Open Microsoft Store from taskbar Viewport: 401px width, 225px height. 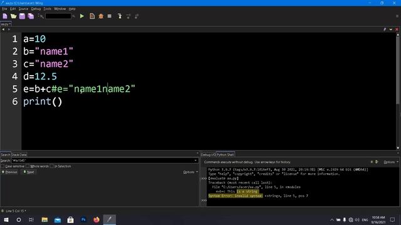[x=70, y=219]
